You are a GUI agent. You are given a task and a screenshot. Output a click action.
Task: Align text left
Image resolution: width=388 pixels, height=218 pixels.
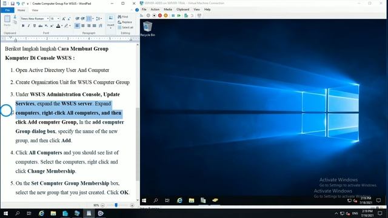(77, 25)
